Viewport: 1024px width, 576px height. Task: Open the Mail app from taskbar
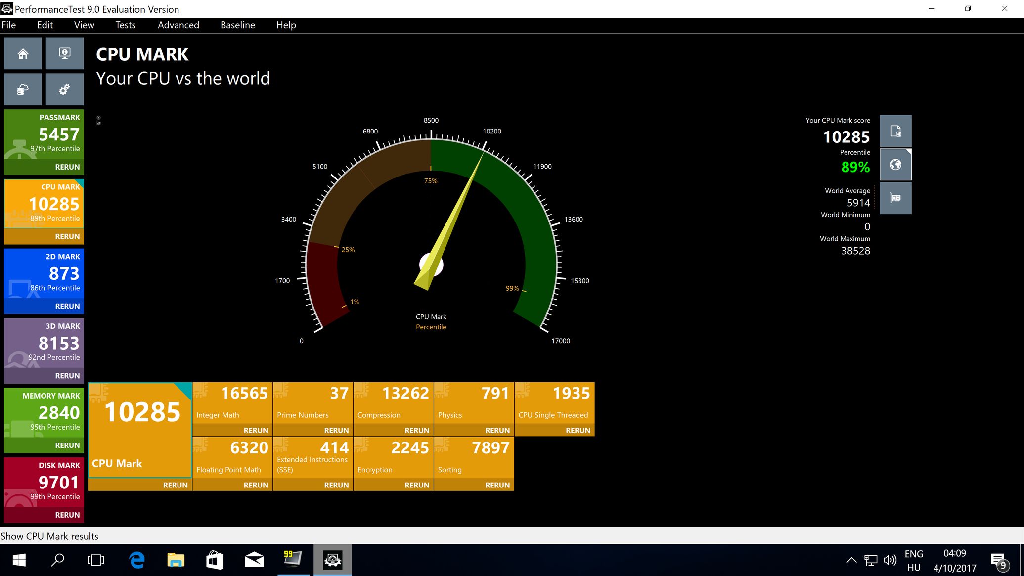coord(254,560)
